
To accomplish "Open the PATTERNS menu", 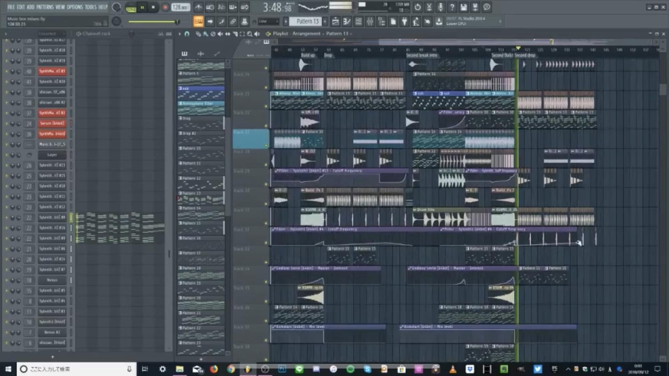I will tap(45, 7).
